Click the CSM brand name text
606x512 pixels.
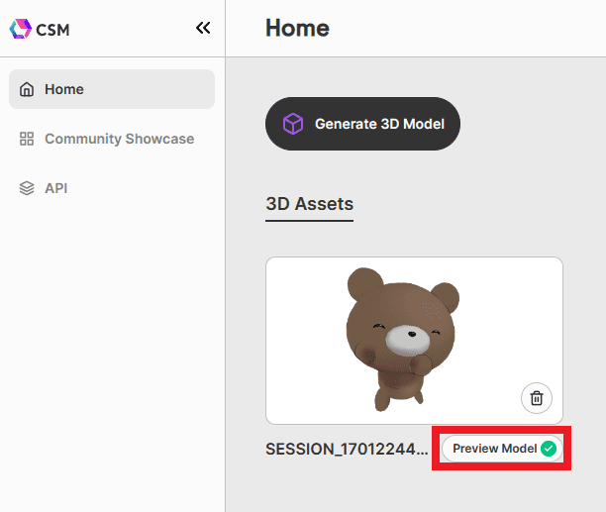click(x=54, y=29)
